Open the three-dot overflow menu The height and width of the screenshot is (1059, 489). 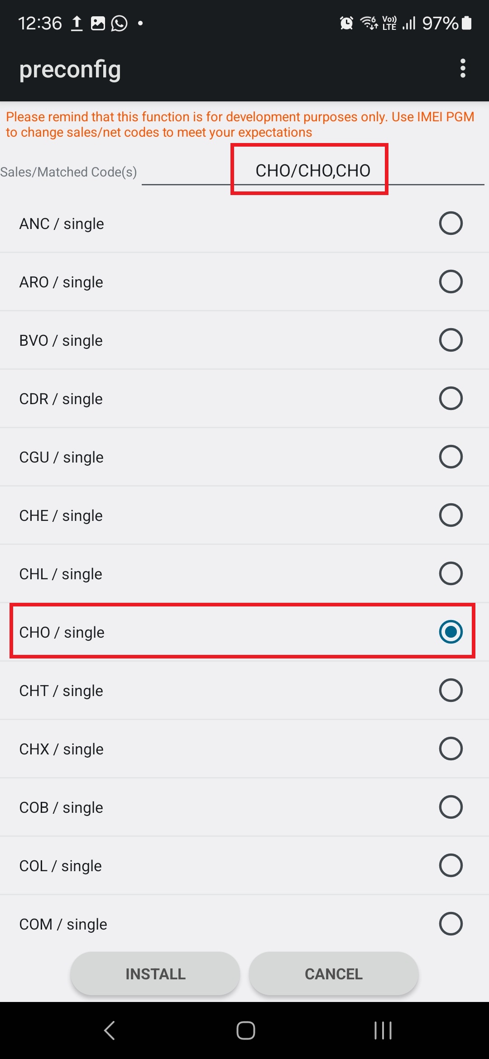[x=462, y=68]
